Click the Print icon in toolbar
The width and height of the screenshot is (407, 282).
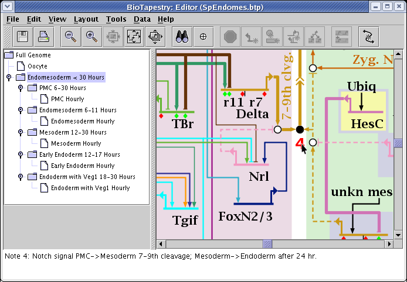[44, 37]
